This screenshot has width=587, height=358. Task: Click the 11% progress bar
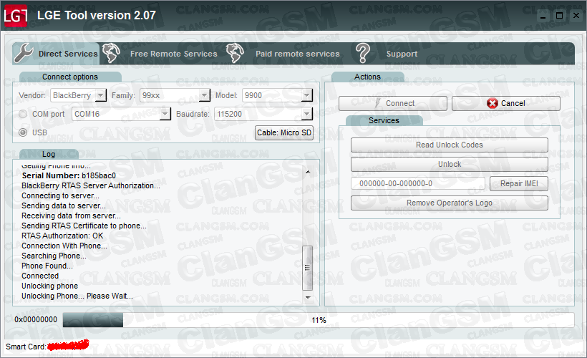coord(319,320)
